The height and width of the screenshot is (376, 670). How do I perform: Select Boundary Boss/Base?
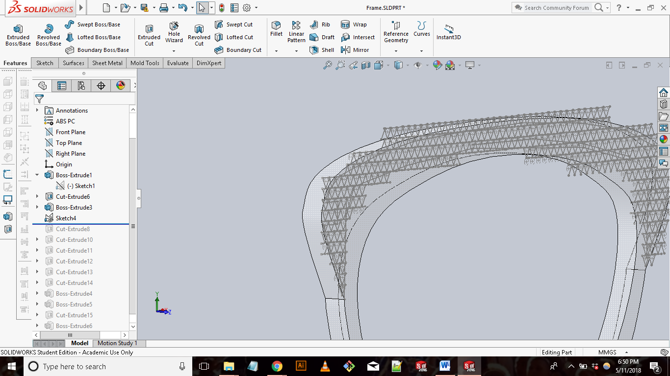point(97,50)
